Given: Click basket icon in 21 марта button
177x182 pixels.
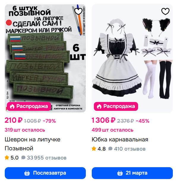Looking at the screenshot, I should click(120, 173).
